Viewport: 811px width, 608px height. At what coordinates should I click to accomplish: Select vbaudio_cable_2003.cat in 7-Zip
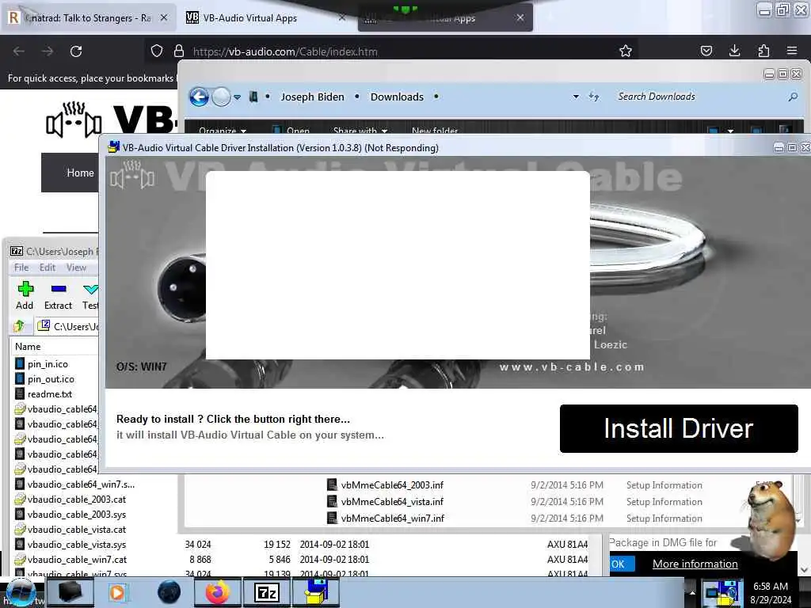[x=77, y=500]
